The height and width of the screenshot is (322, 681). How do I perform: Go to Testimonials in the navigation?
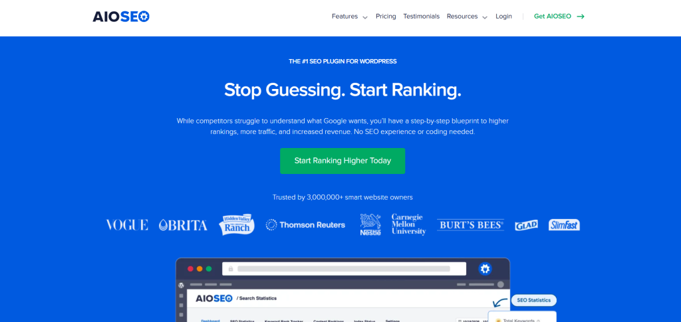[421, 17]
